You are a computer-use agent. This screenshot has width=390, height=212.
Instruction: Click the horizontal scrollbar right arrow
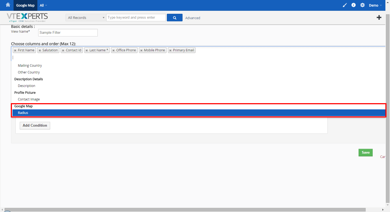(x=383, y=210)
